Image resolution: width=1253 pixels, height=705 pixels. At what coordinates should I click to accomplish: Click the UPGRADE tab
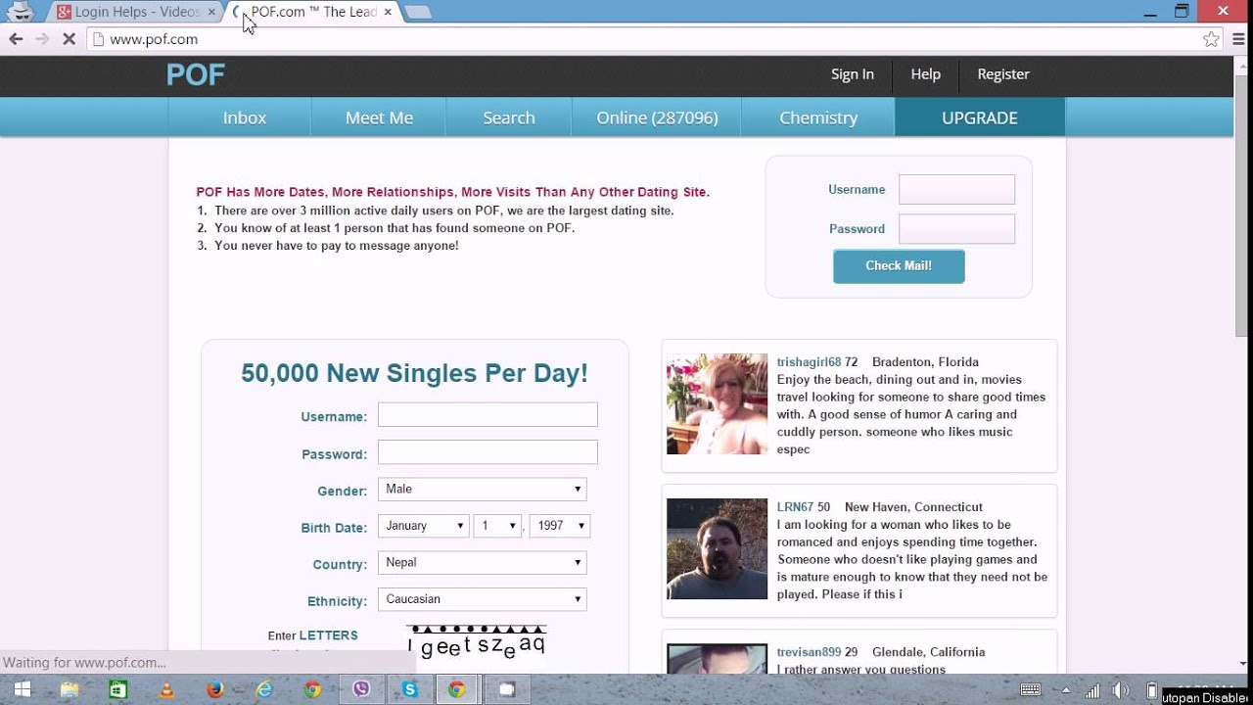click(980, 117)
